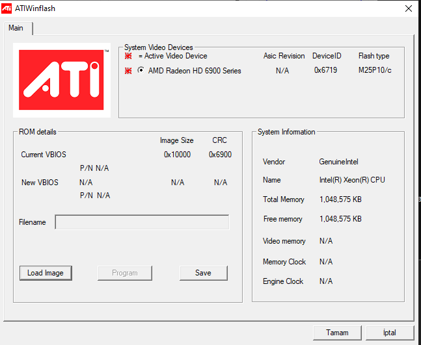The width and height of the screenshot is (421, 345).
Task: Click the Image Size value 0x10000
Action: coord(177,155)
